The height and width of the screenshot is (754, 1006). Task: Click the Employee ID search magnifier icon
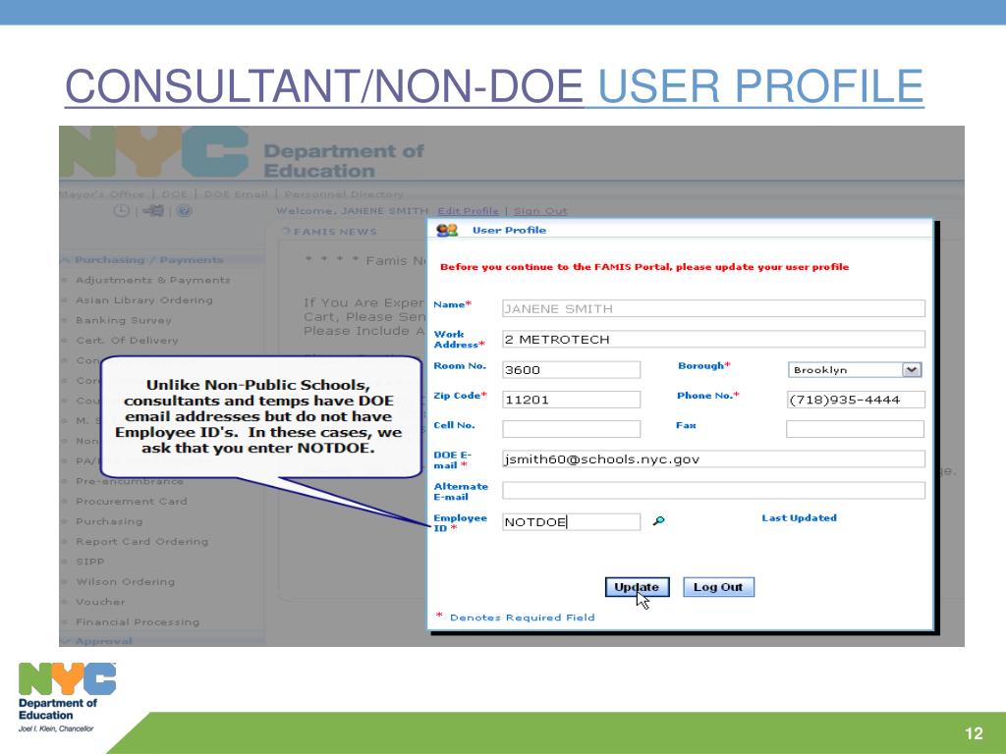coord(658,520)
